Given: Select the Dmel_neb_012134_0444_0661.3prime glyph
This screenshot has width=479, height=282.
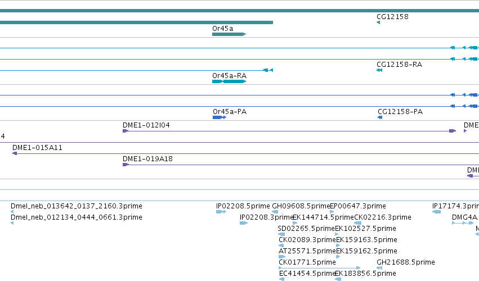Looking at the screenshot, I should coord(12,223).
